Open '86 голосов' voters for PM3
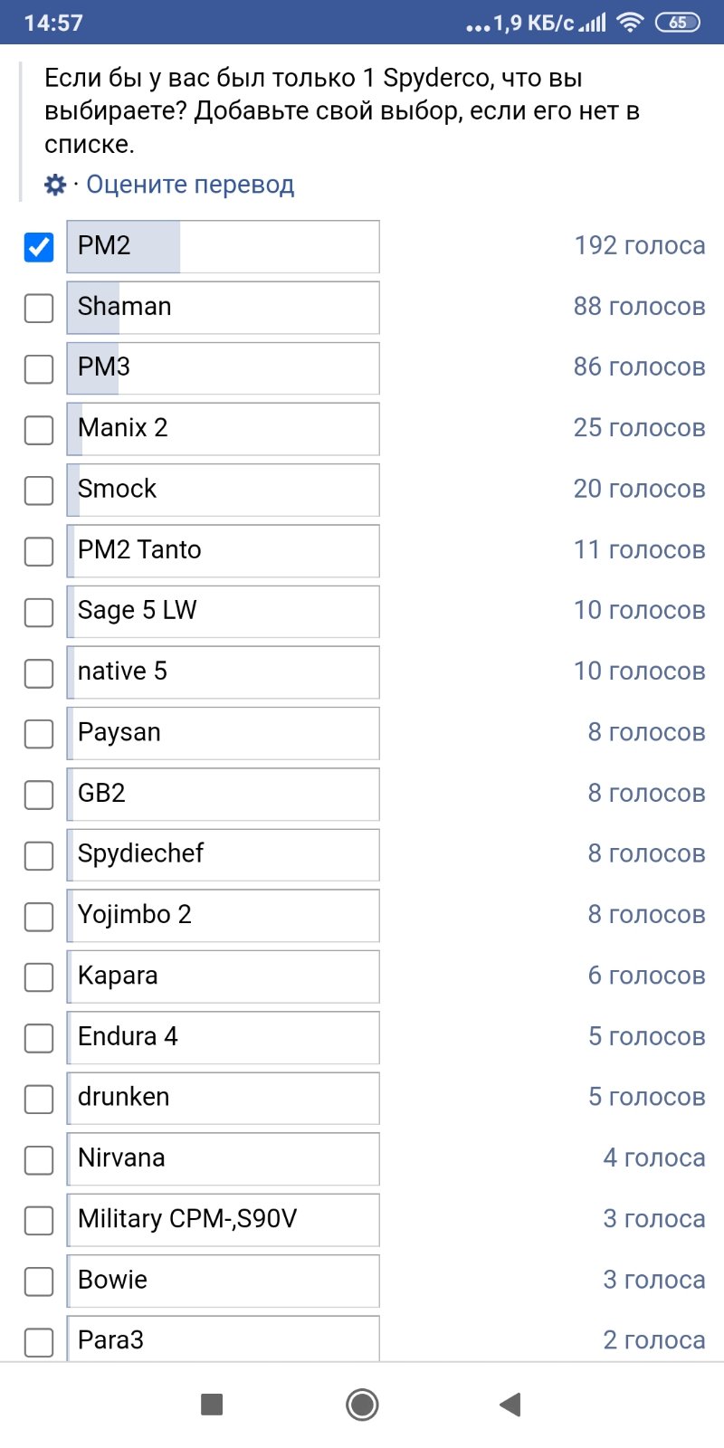Image resolution: width=724 pixels, height=1448 pixels. click(x=639, y=367)
